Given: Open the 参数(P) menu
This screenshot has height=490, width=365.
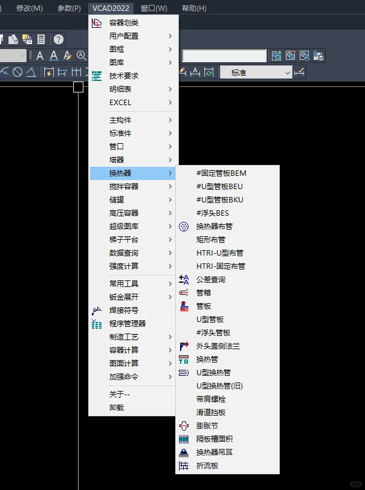Looking at the screenshot, I should [69, 8].
